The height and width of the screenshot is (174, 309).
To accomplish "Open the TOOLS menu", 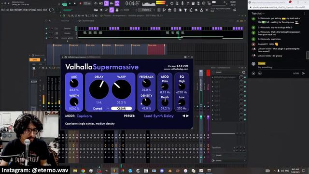I will coord(39,10).
